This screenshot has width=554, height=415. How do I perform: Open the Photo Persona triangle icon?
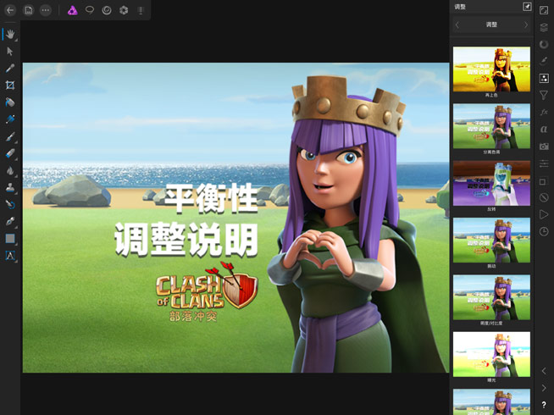click(72, 10)
